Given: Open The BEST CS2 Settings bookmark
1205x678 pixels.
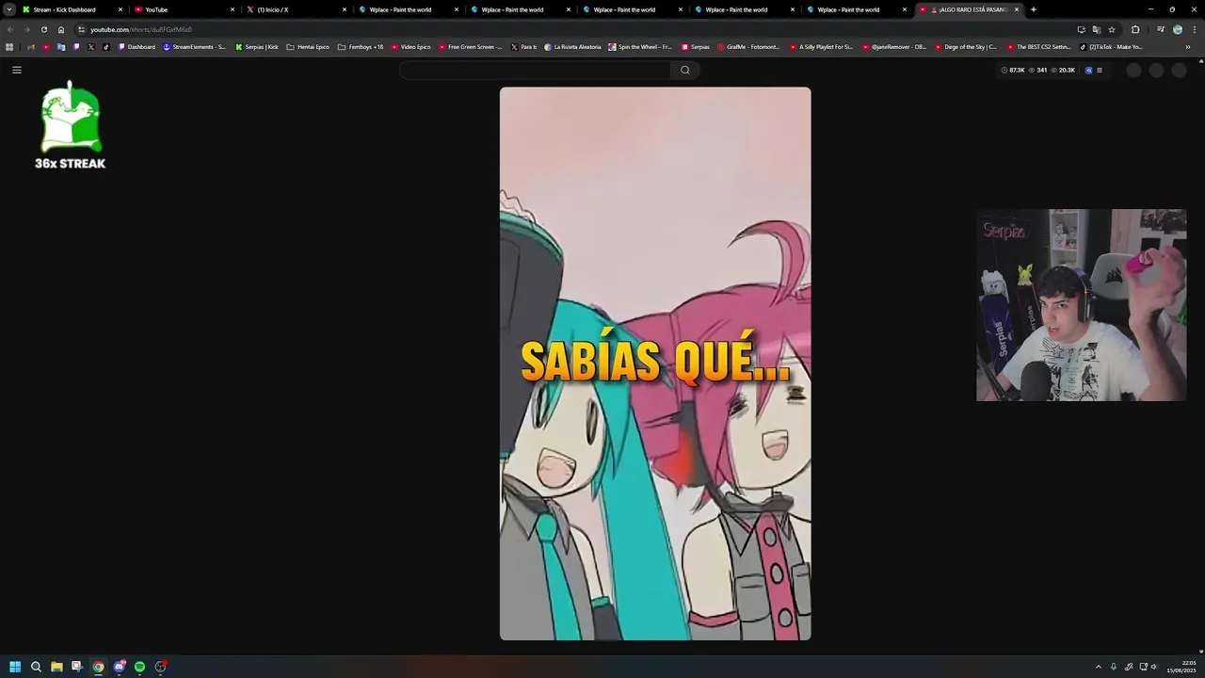Looking at the screenshot, I should pyautogui.click(x=1039, y=46).
